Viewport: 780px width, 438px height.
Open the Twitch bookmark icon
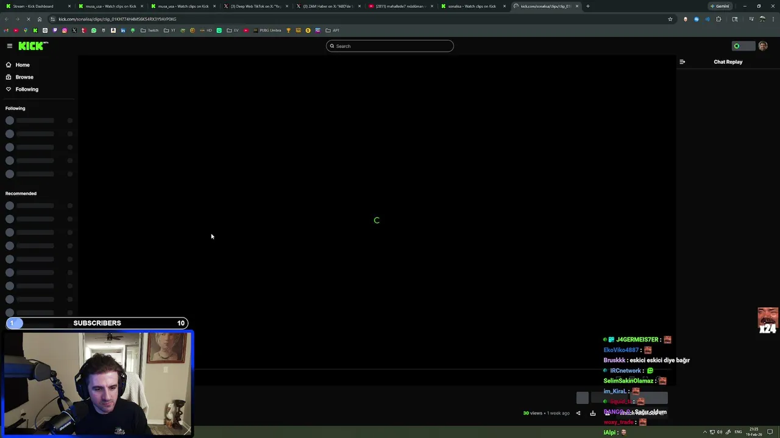click(x=54, y=30)
